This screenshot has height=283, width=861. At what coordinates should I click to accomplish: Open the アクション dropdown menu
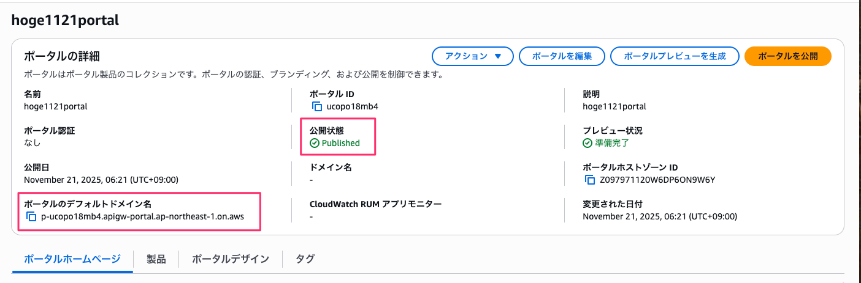tap(473, 56)
